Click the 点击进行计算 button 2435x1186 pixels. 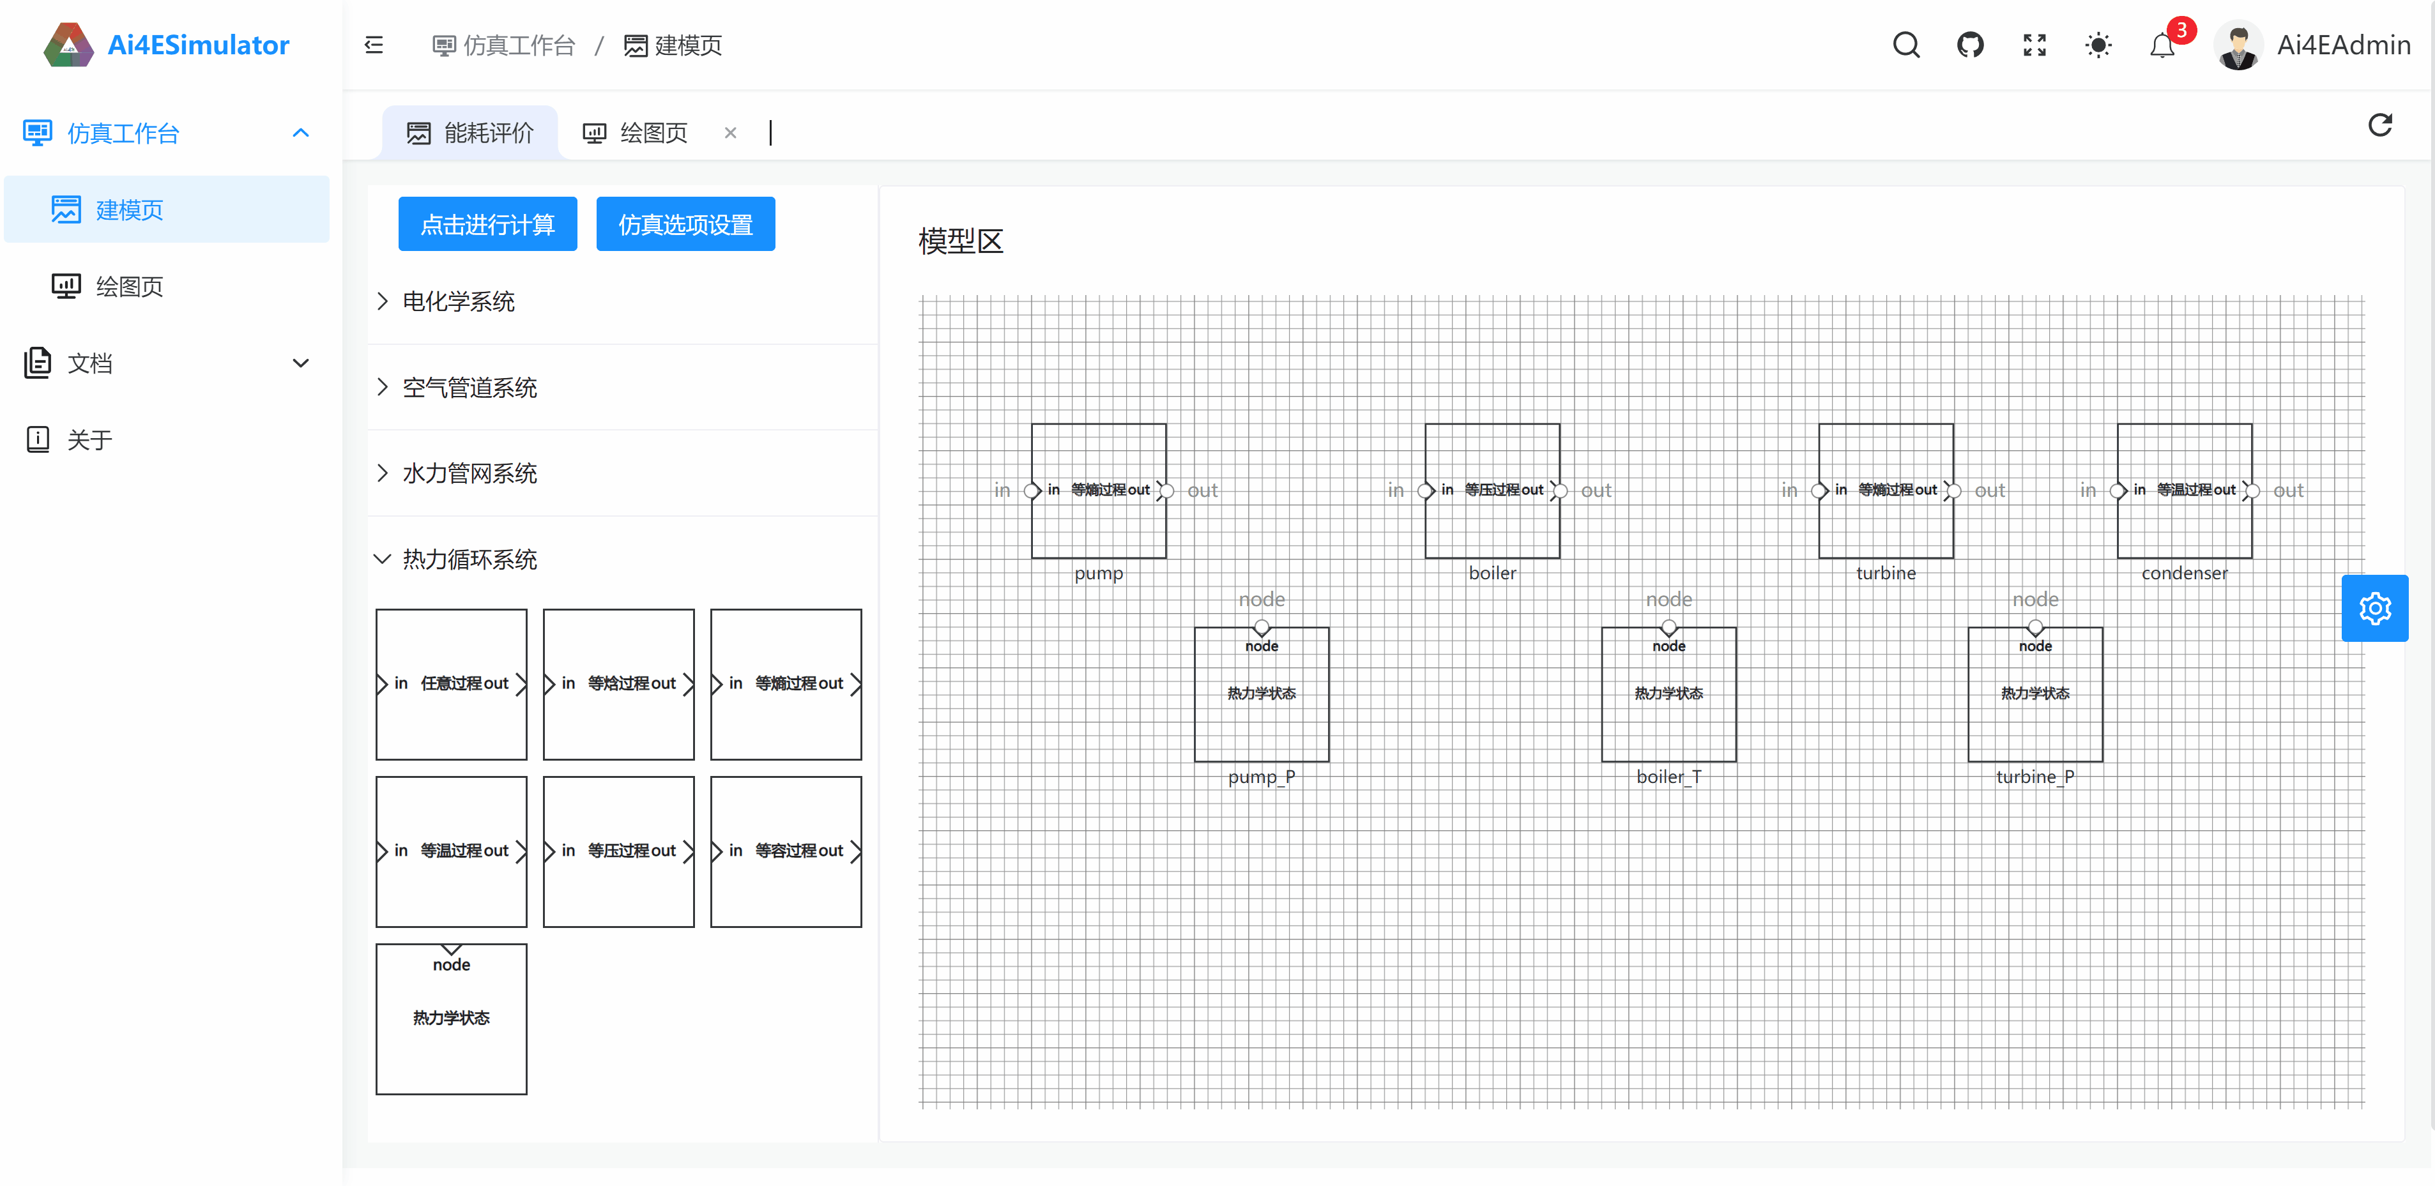pos(487,224)
